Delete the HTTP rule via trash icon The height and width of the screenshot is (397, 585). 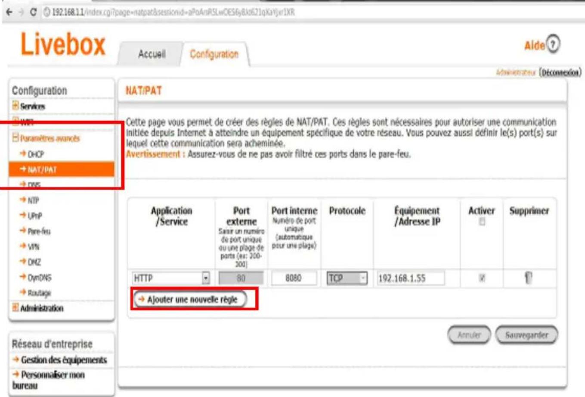point(528,278)
